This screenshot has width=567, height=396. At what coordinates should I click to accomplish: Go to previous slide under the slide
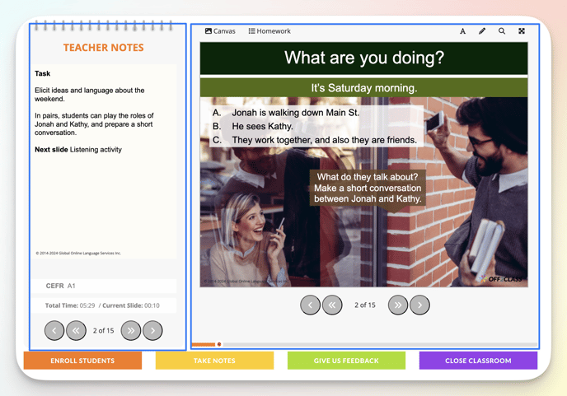[x=311, y=305]
